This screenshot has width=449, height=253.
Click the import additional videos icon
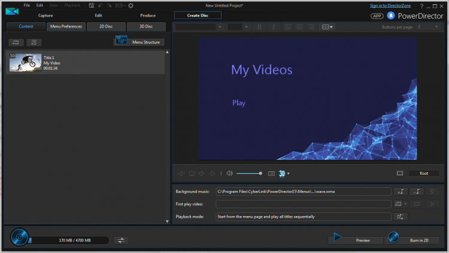(x=16, y=42)
